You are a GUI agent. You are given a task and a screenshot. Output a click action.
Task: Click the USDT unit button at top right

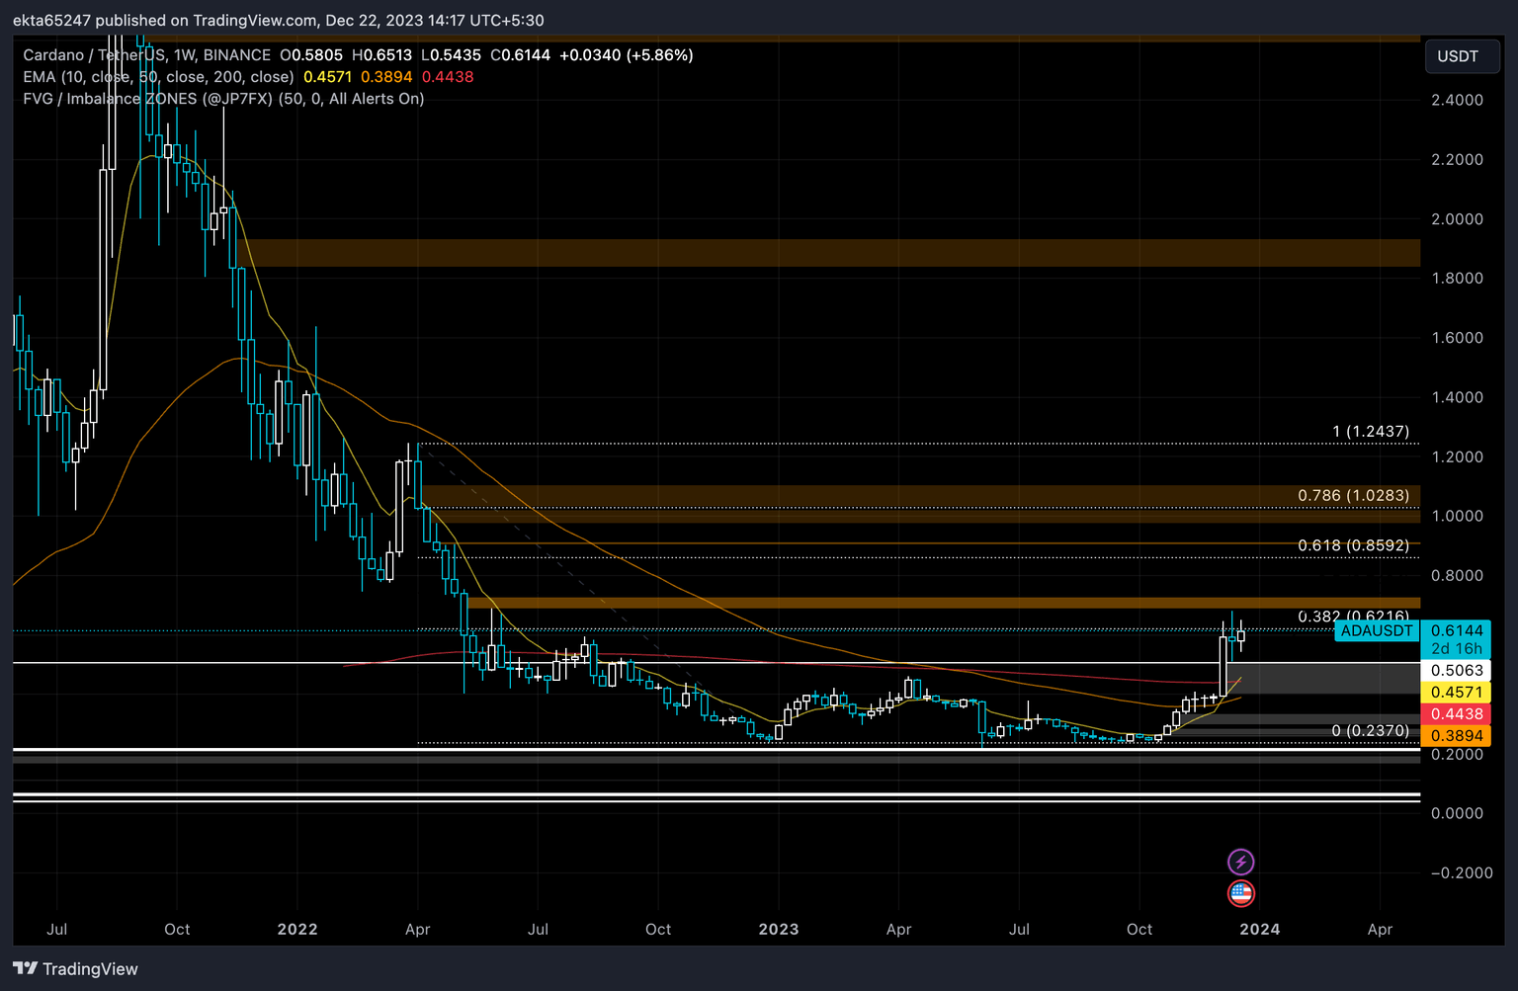1462,56
